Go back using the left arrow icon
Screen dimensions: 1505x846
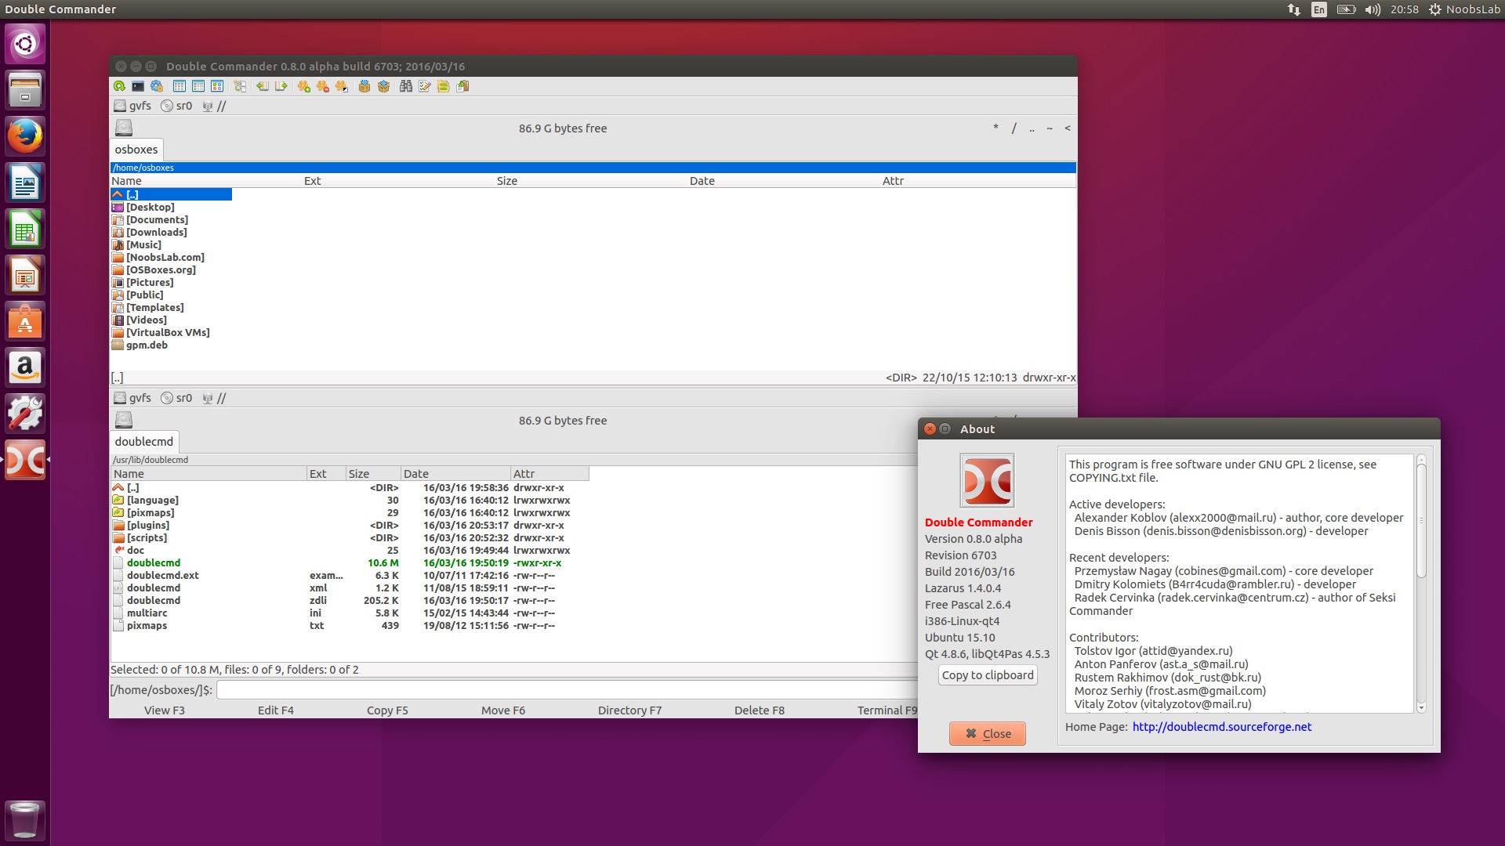click(263, 87)
